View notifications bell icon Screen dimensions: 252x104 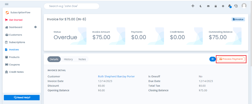(x=230, y=6)
